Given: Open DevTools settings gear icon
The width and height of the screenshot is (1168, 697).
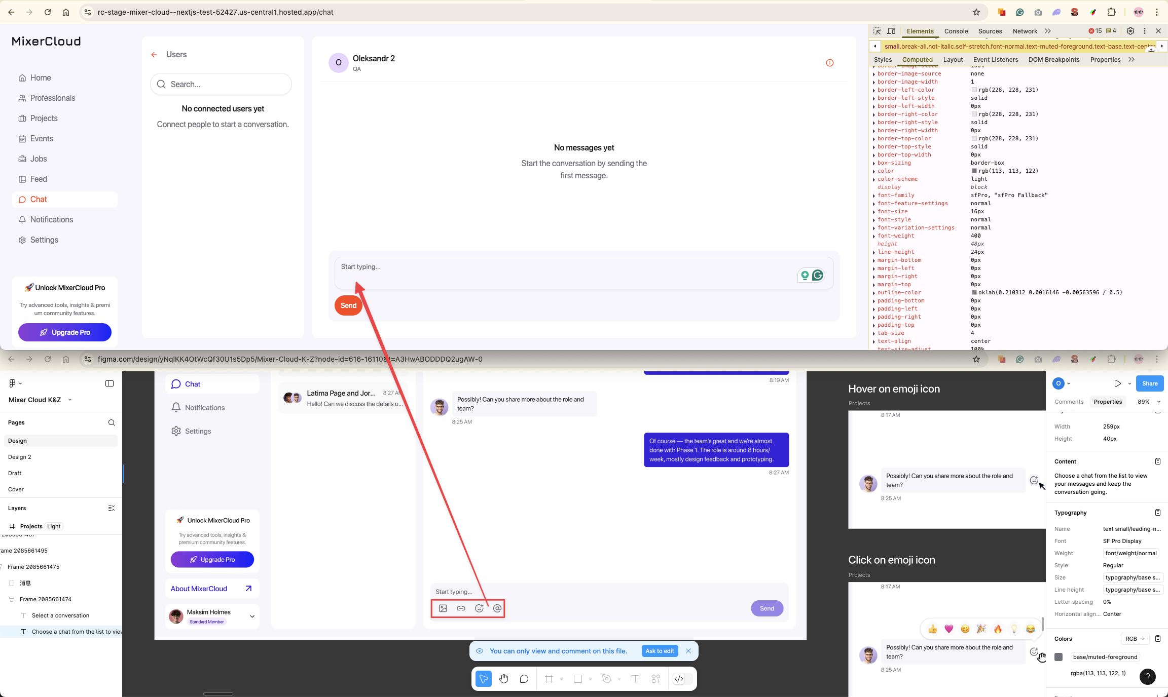Looking at the screenshot, I should [x=1130, y=31].
